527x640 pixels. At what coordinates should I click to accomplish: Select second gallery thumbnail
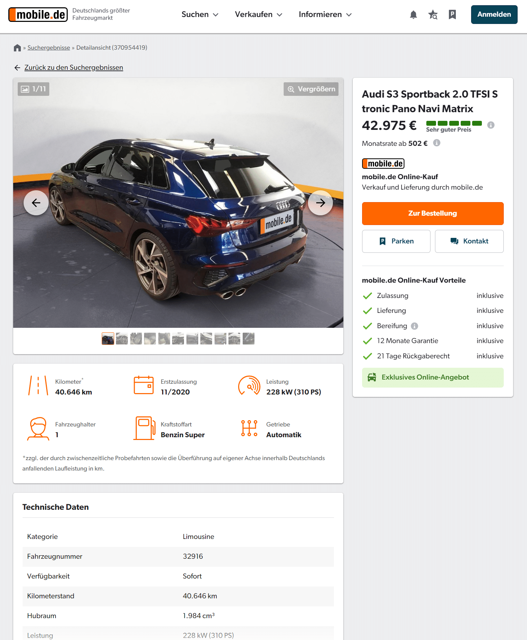click(122, 339)
